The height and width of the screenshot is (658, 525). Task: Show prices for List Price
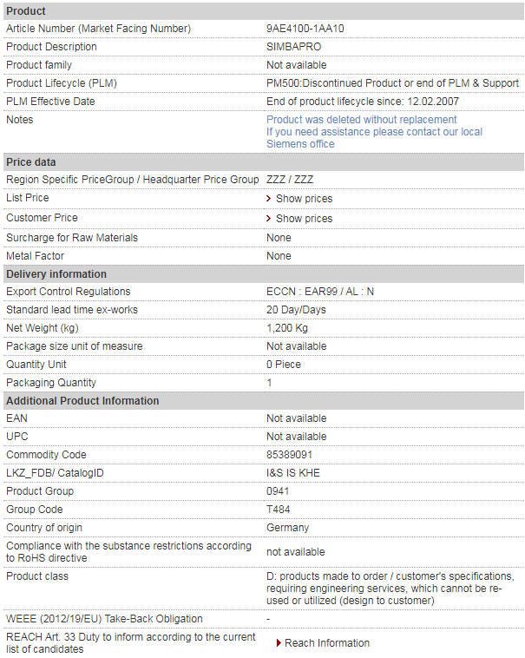304,199
